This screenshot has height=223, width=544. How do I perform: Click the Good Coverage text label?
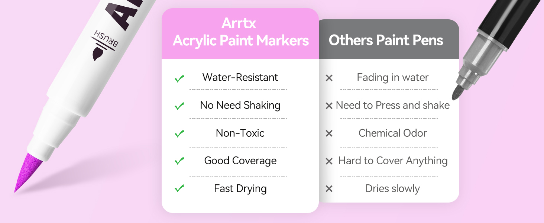pyautogui.click(x=240, y=161)
